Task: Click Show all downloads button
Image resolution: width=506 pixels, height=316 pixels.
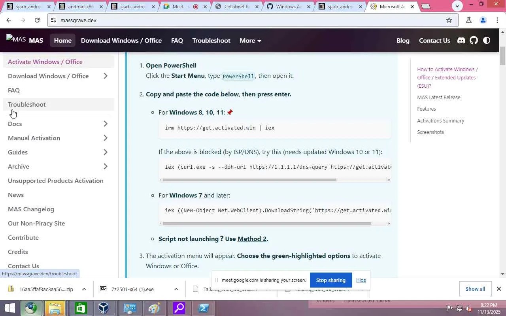Action: (x=475, y=289)
